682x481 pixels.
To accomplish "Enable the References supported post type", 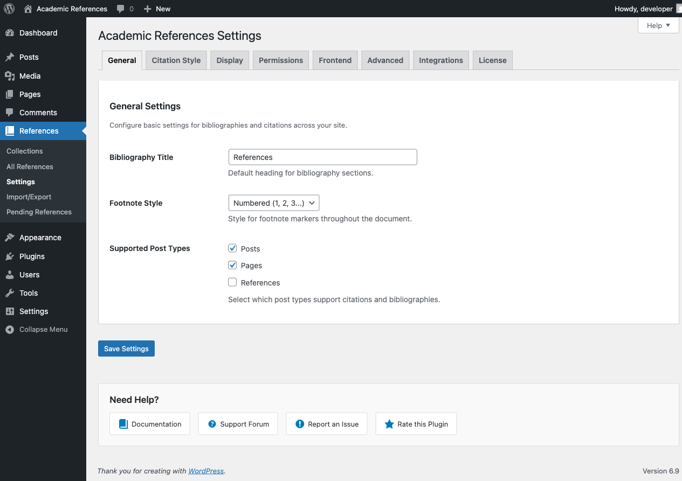I will click(x=232, y=282).
